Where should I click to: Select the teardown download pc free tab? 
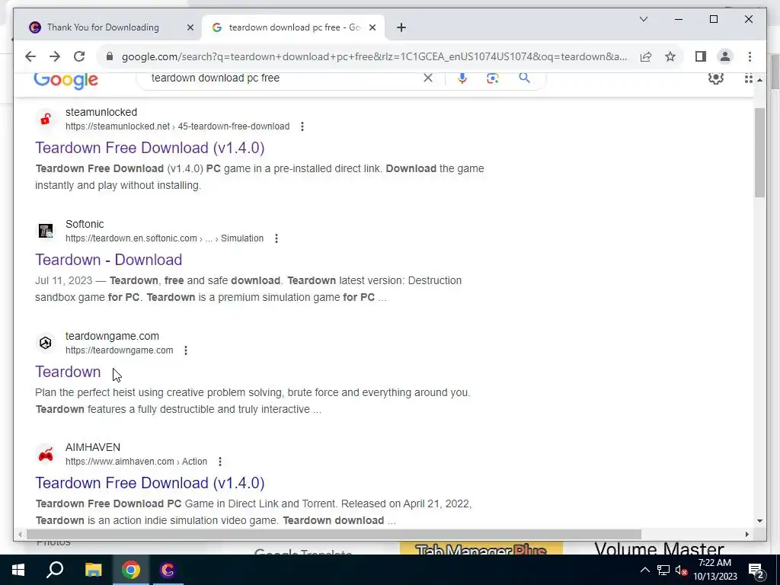pyautogui.click(x=293, y=27)
